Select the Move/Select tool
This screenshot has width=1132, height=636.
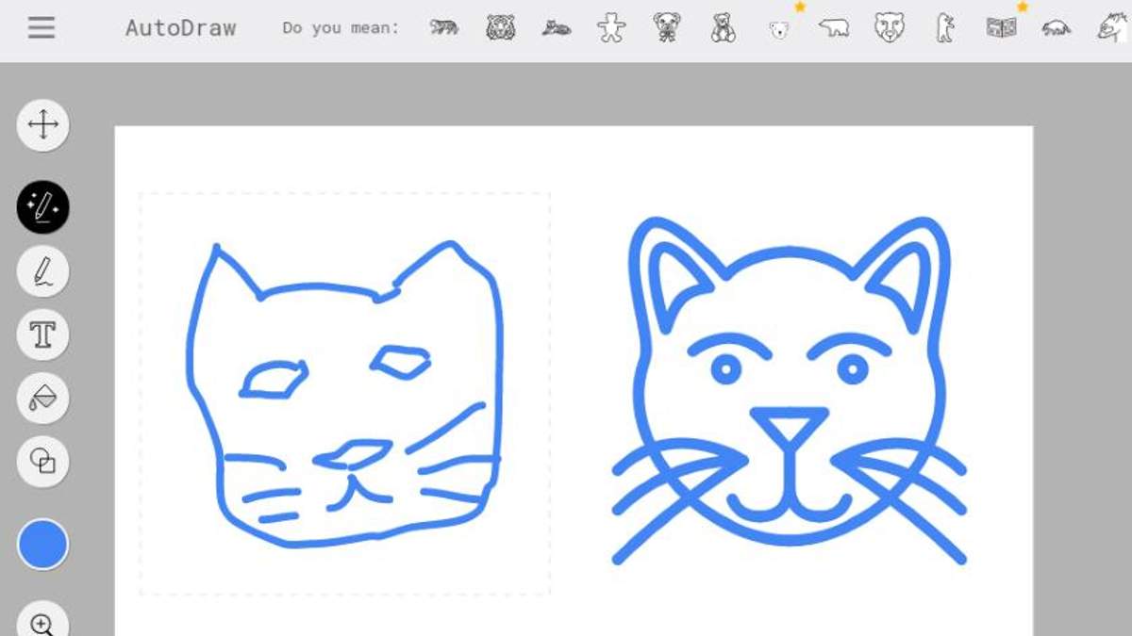pyautogui.click(x=42, y=125)
